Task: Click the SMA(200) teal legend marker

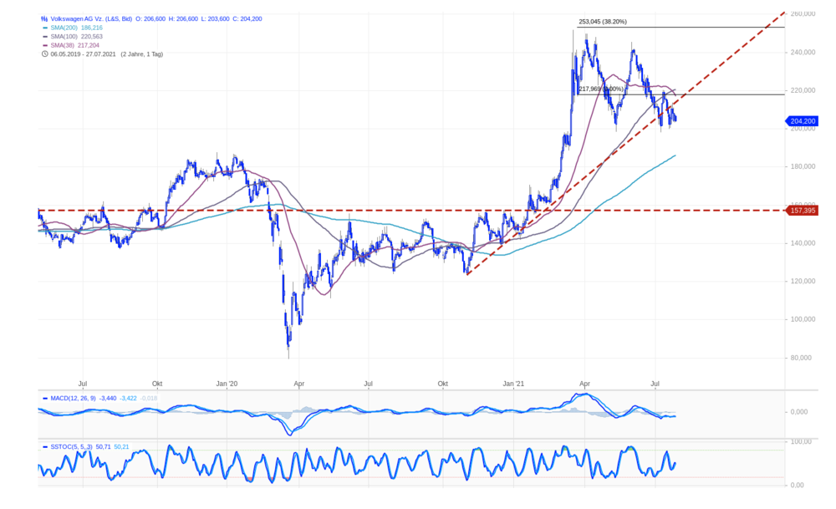Action: 45,28
